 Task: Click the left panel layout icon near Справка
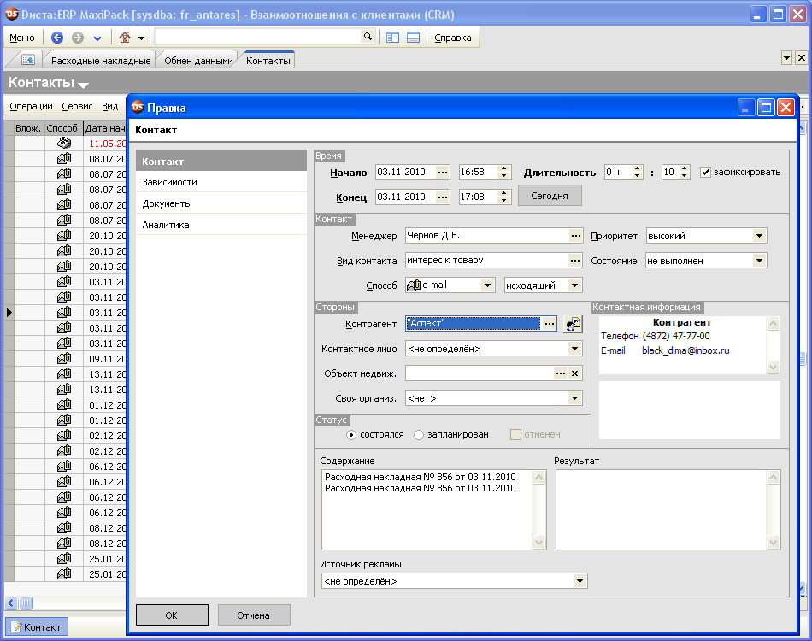point(391,38)
